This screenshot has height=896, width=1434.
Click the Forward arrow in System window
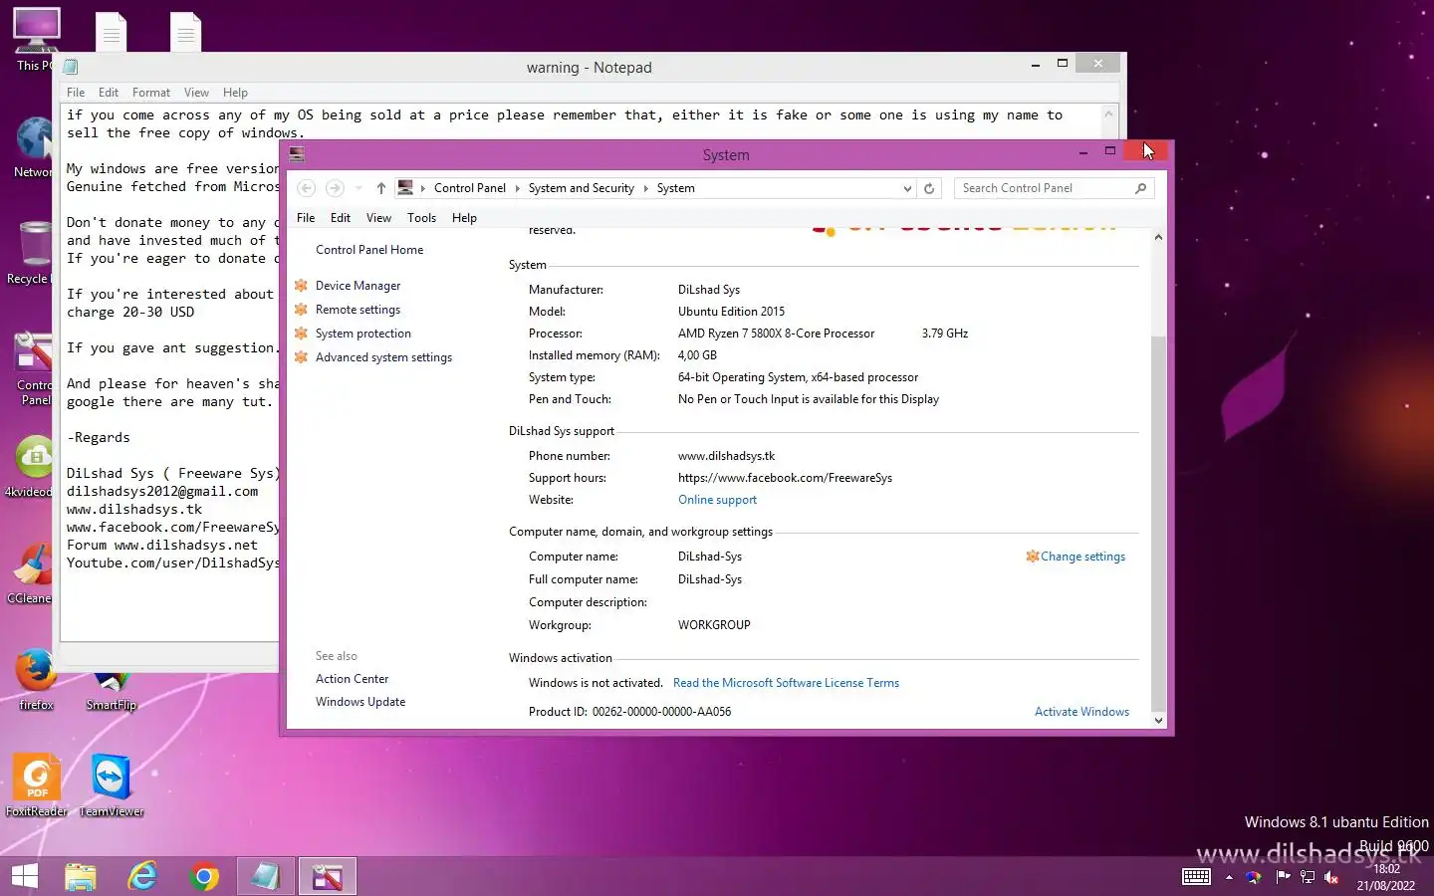pyautogui.click(x=335, y=188)
